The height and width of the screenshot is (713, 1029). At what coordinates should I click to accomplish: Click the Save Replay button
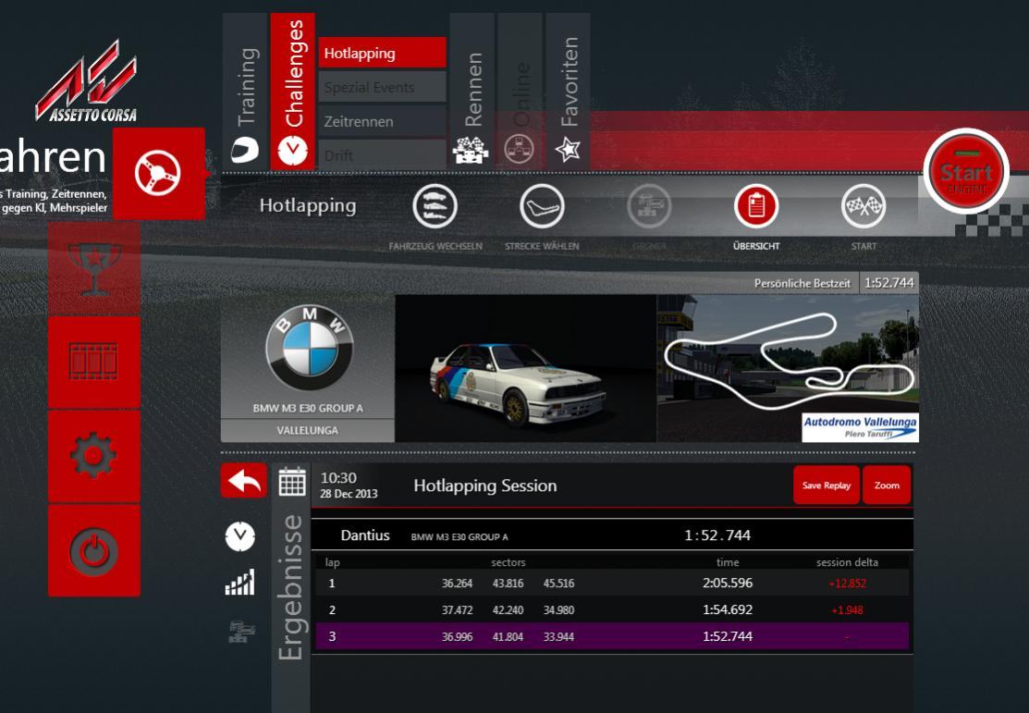(x=827, y=486)
